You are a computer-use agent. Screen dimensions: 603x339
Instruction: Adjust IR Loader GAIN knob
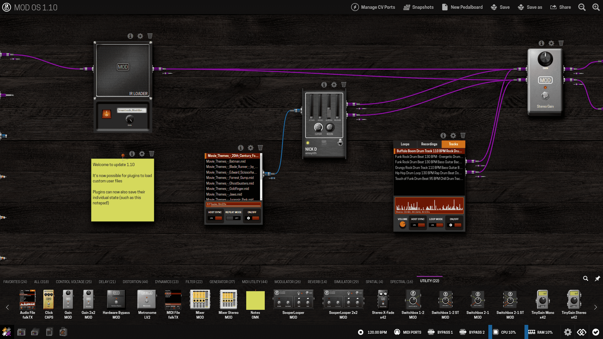(129, 119)
